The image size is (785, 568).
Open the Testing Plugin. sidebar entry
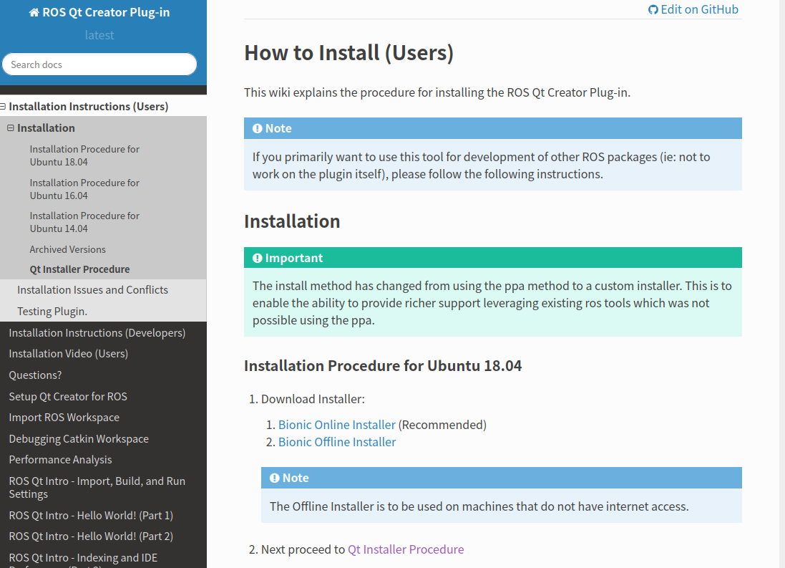pyautogui.click(x=52, y=312)
